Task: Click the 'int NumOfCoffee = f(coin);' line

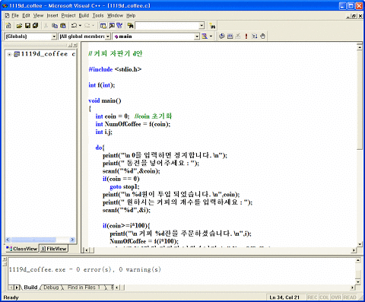Action: coord(133,124)
